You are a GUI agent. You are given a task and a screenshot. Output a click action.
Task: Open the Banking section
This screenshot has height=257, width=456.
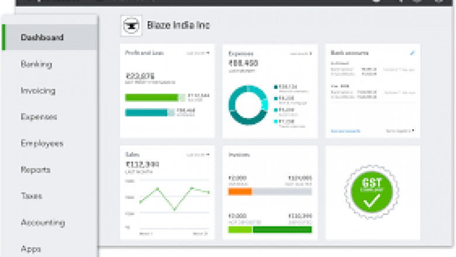coord(36,64)
